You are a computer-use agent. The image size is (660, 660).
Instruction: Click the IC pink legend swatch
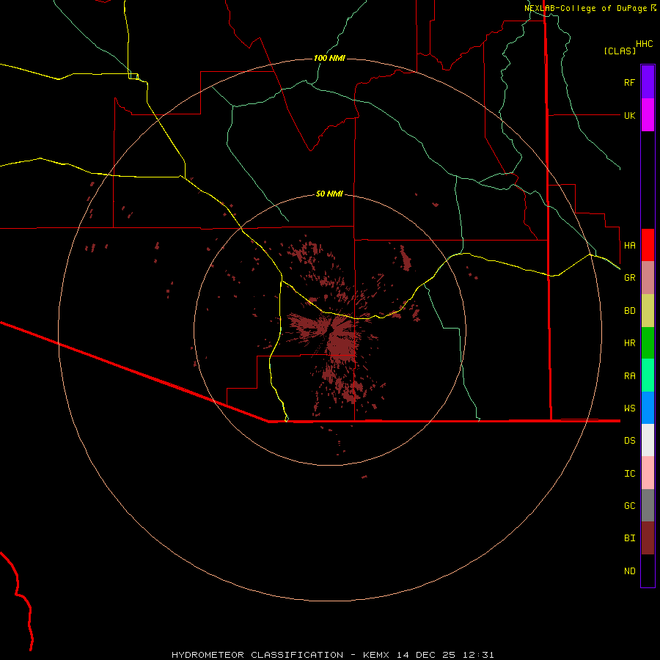point(648,473)
